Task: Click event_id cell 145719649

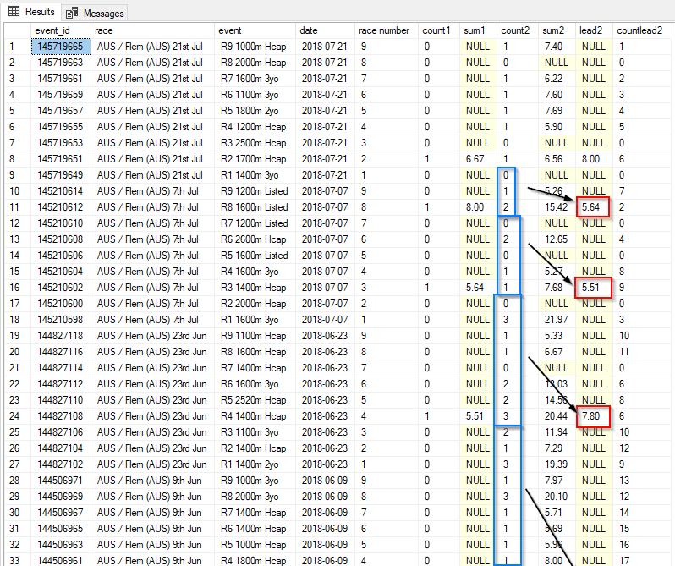Action: [61, 175]
